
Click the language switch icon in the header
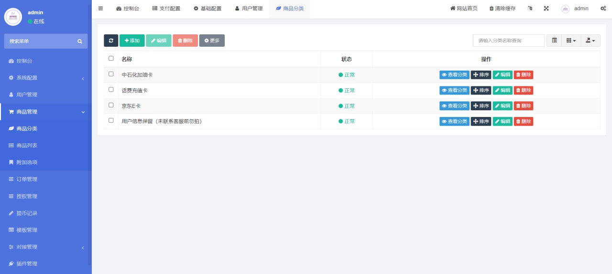(530, 8)
